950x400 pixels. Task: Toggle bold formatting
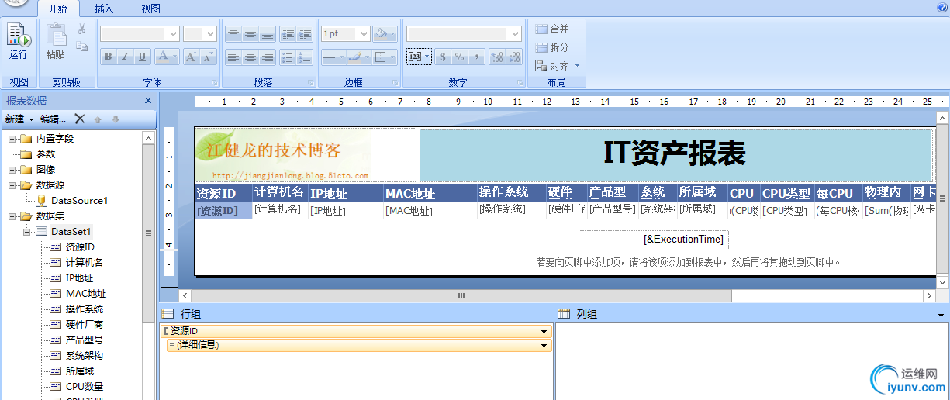point(108,57)
